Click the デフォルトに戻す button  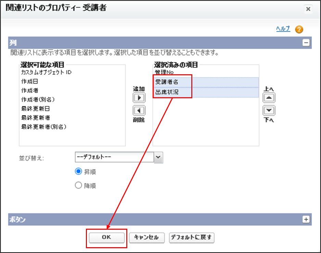tap(192, 238)
